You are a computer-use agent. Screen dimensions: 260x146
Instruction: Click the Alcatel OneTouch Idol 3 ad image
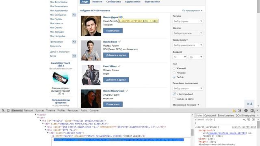(61, 78)
